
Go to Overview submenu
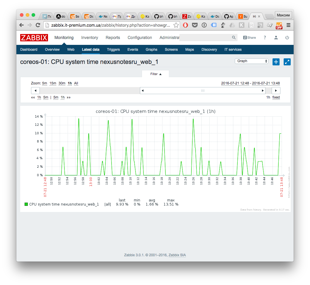tap(52, 50)
